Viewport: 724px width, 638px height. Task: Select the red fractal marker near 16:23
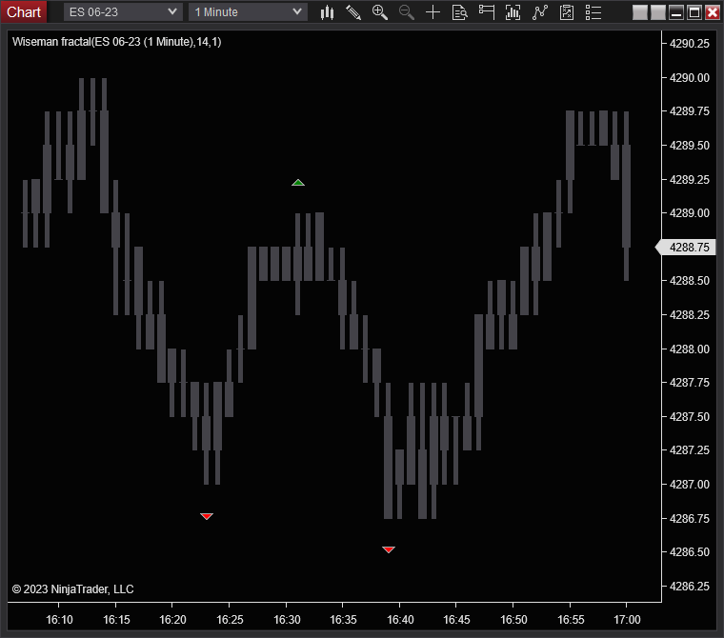tap(207, 516)
